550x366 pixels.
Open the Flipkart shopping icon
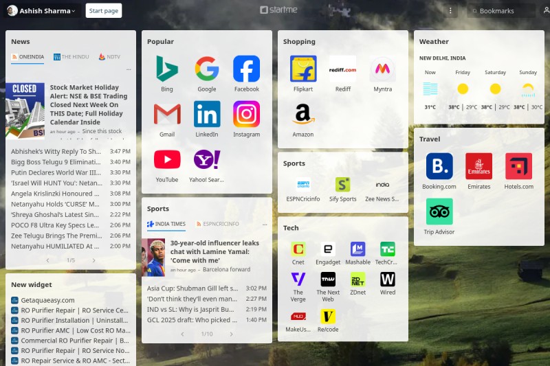click(x=303, y=69)
